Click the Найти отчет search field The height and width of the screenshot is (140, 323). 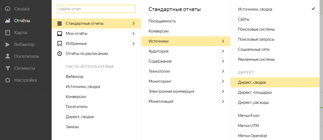[96, 9]
